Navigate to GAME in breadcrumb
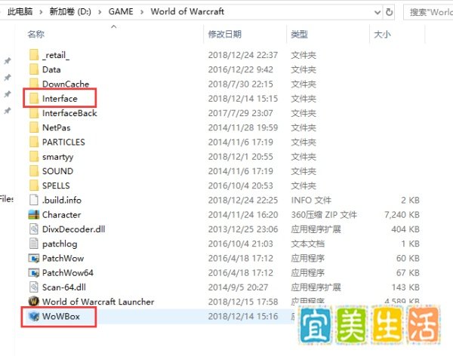 121,11
